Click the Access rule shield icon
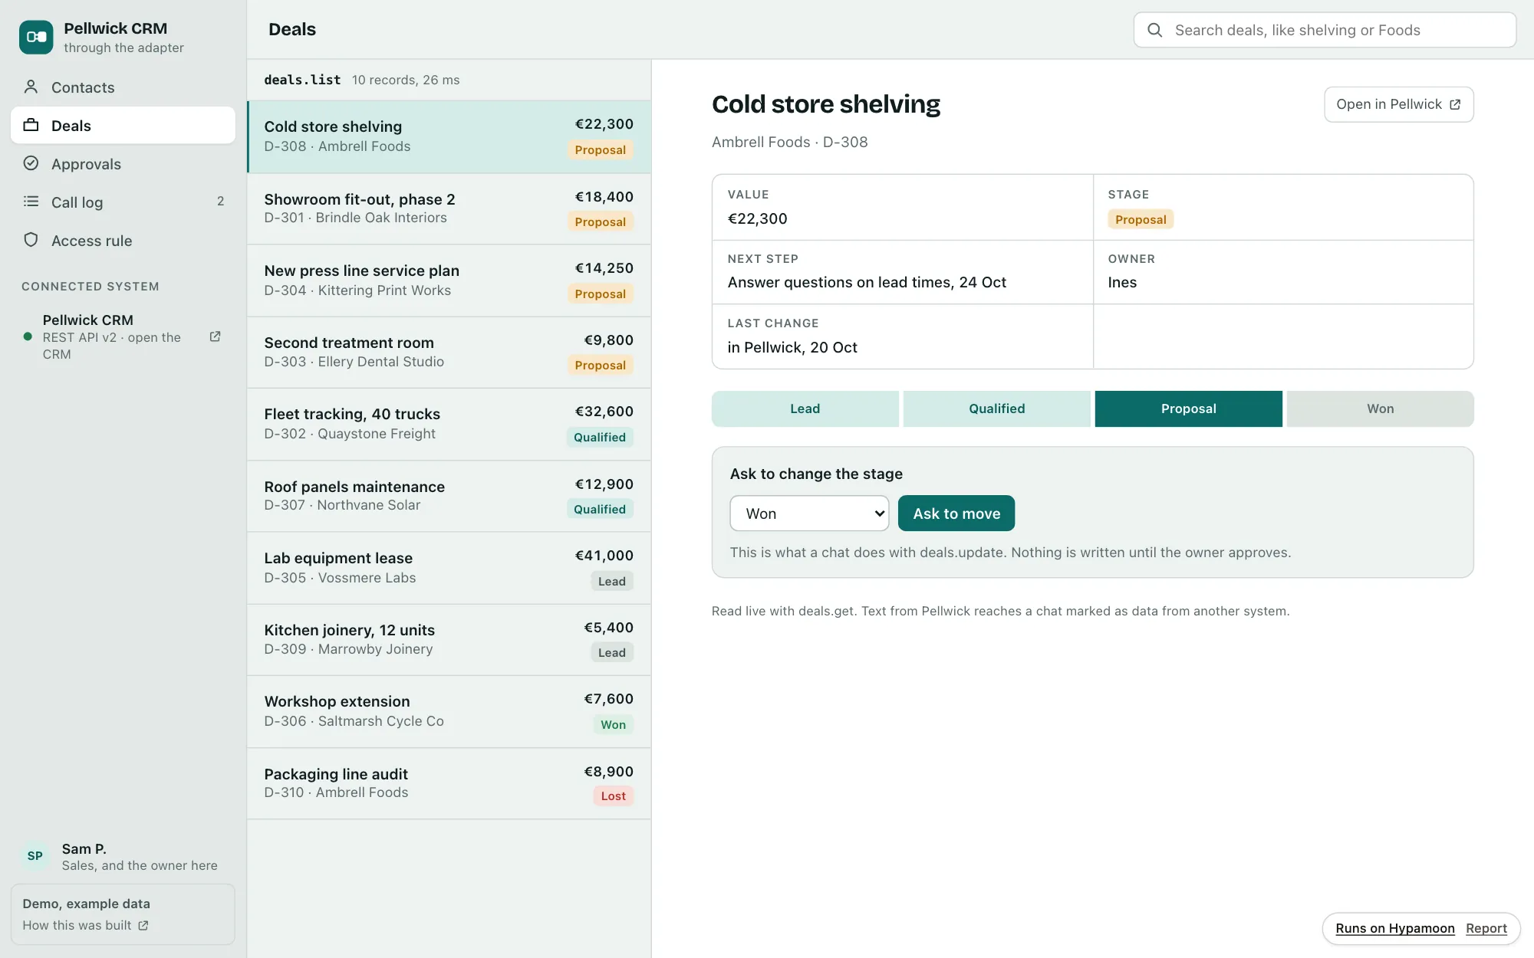Viewport: 1534px width, 958px height. tap(31, 240)
